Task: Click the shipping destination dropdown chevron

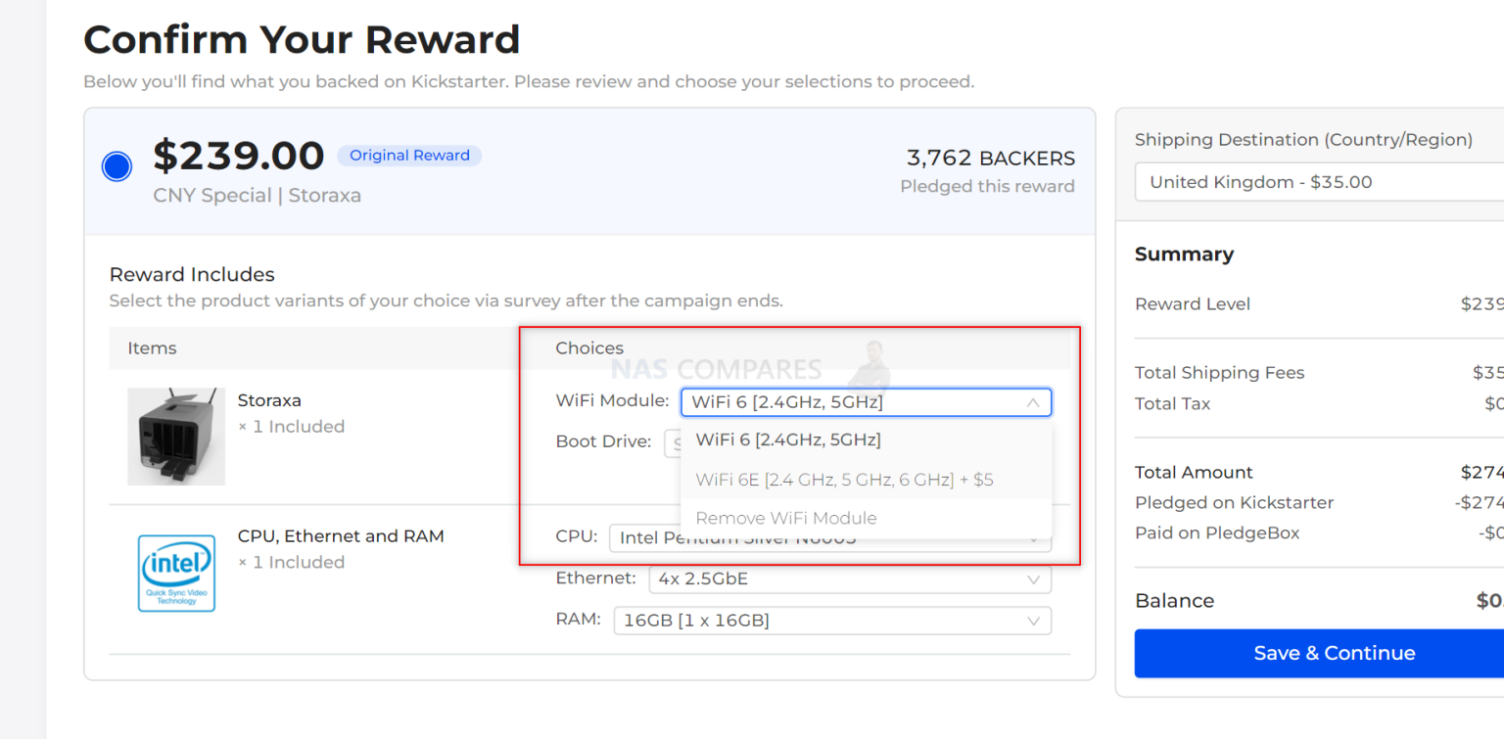Action: click(1488, 182)
